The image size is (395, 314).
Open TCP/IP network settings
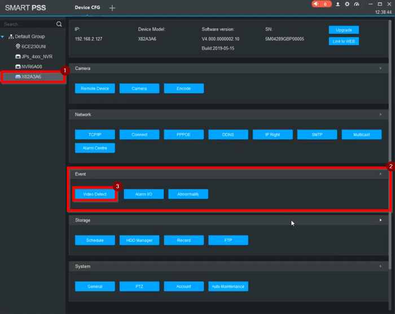95,135
